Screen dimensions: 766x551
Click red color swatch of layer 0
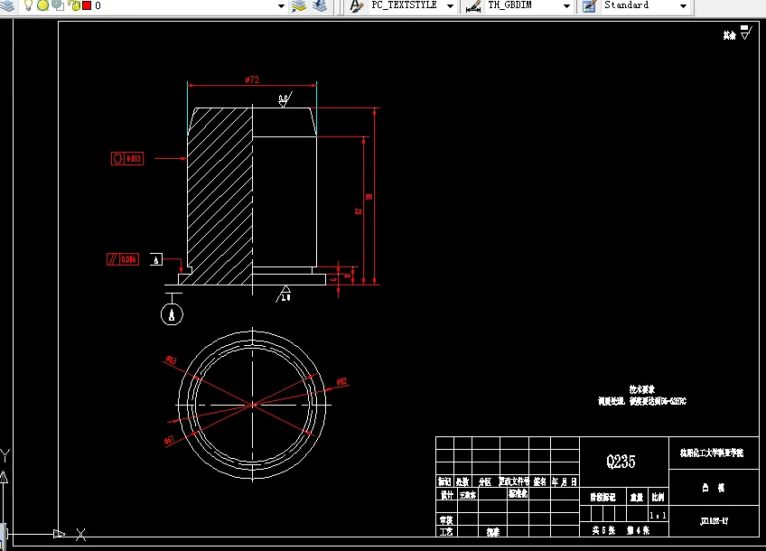(x=87, y=5)
